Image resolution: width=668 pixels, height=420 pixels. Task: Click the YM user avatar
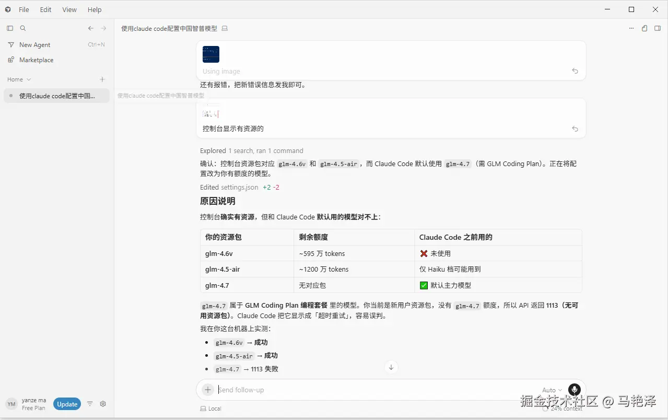pyautogui.click(x=11, y=404)
